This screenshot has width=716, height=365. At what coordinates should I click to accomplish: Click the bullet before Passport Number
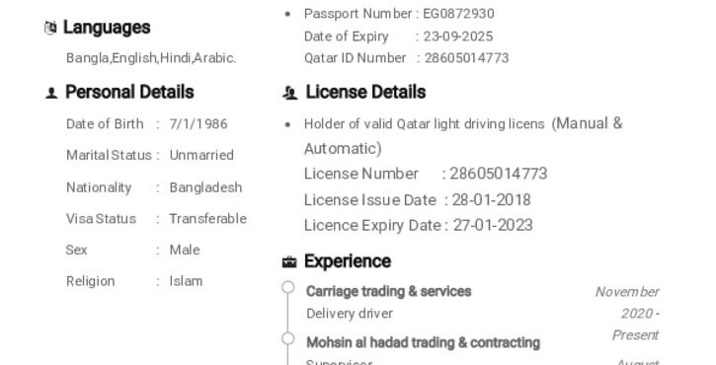[287, 14]
